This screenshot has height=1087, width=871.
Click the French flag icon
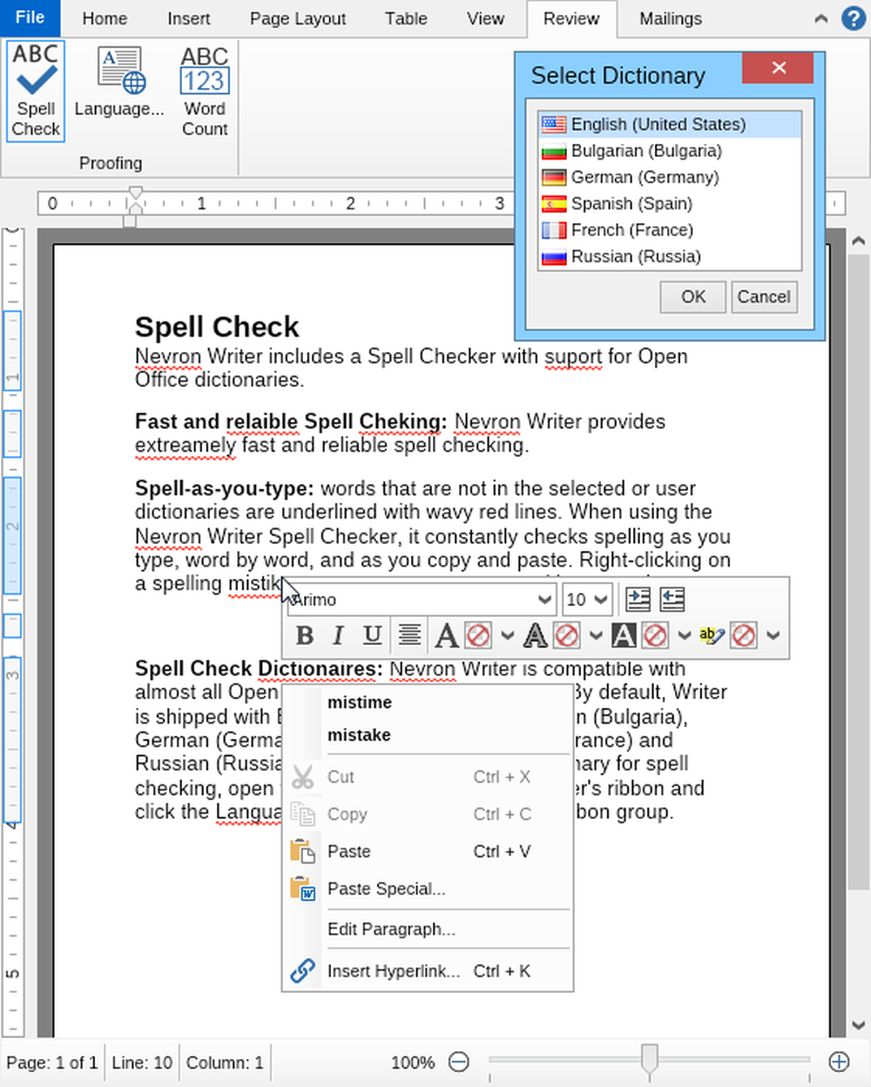click(x=554, y=230)
